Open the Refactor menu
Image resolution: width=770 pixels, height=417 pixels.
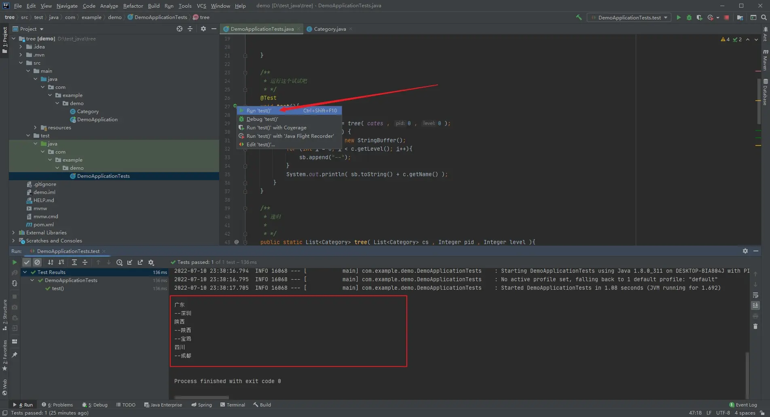[x=133, y=6]
